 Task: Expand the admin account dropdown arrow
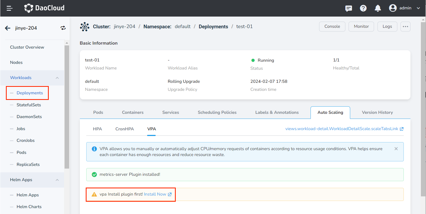(418, 8)
